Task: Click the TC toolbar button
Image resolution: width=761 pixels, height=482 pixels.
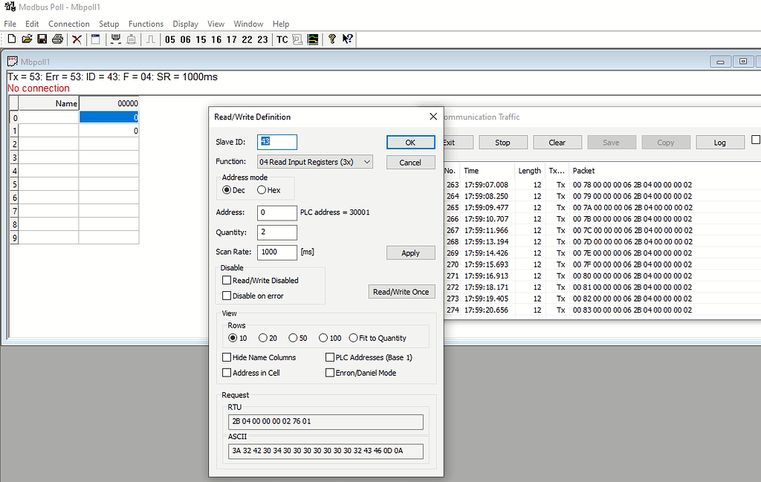Action: pyautogui.click(x=282, y=39)
